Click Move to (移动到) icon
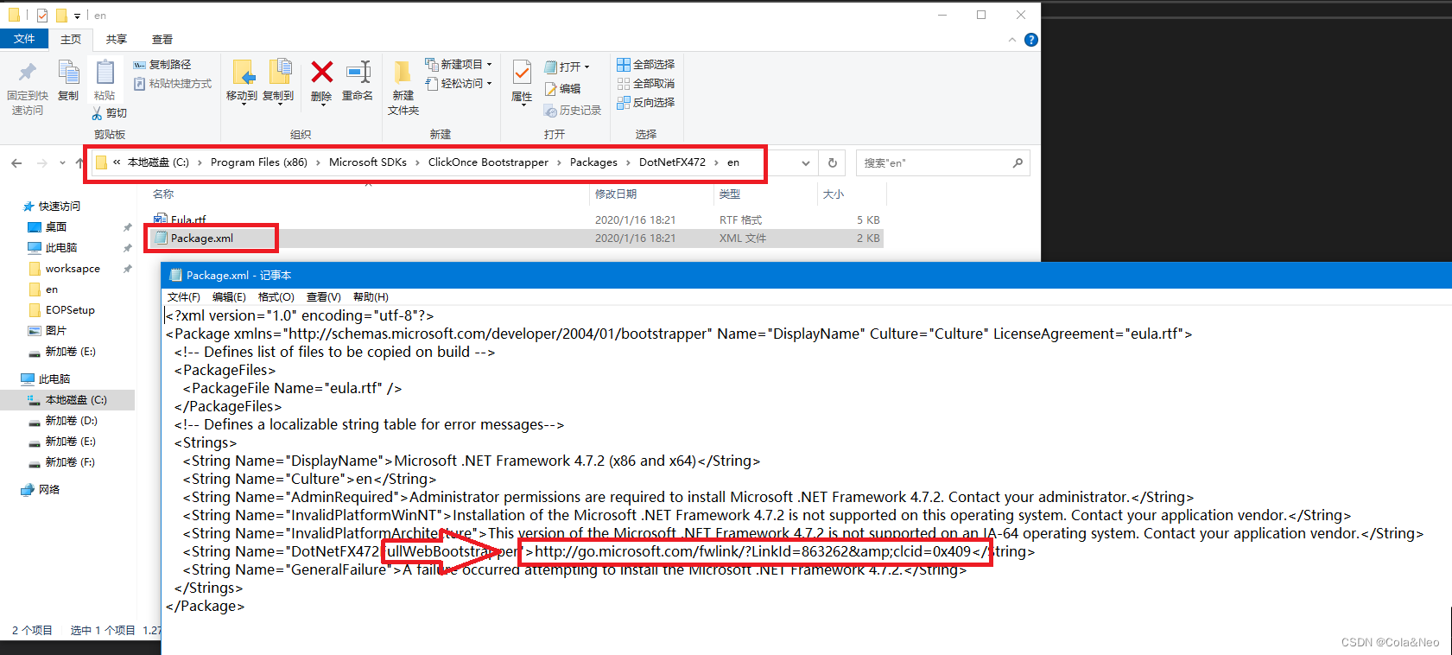 [243, 73]
